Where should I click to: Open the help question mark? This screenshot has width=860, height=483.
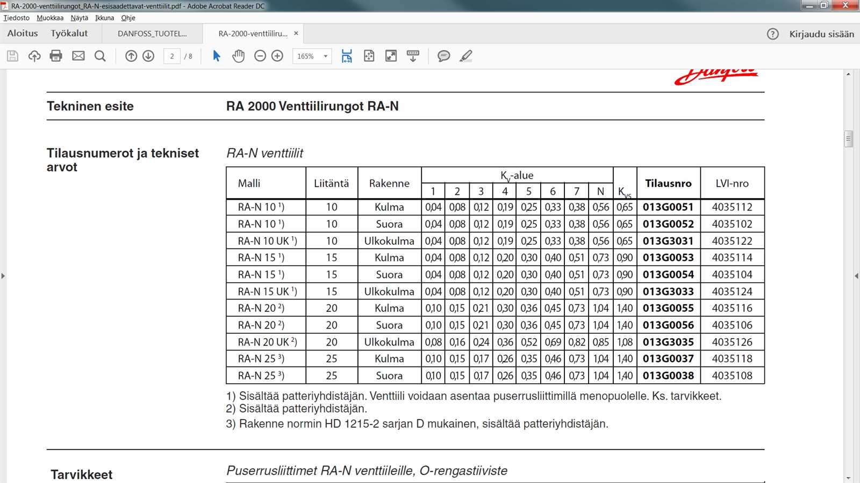773,34
